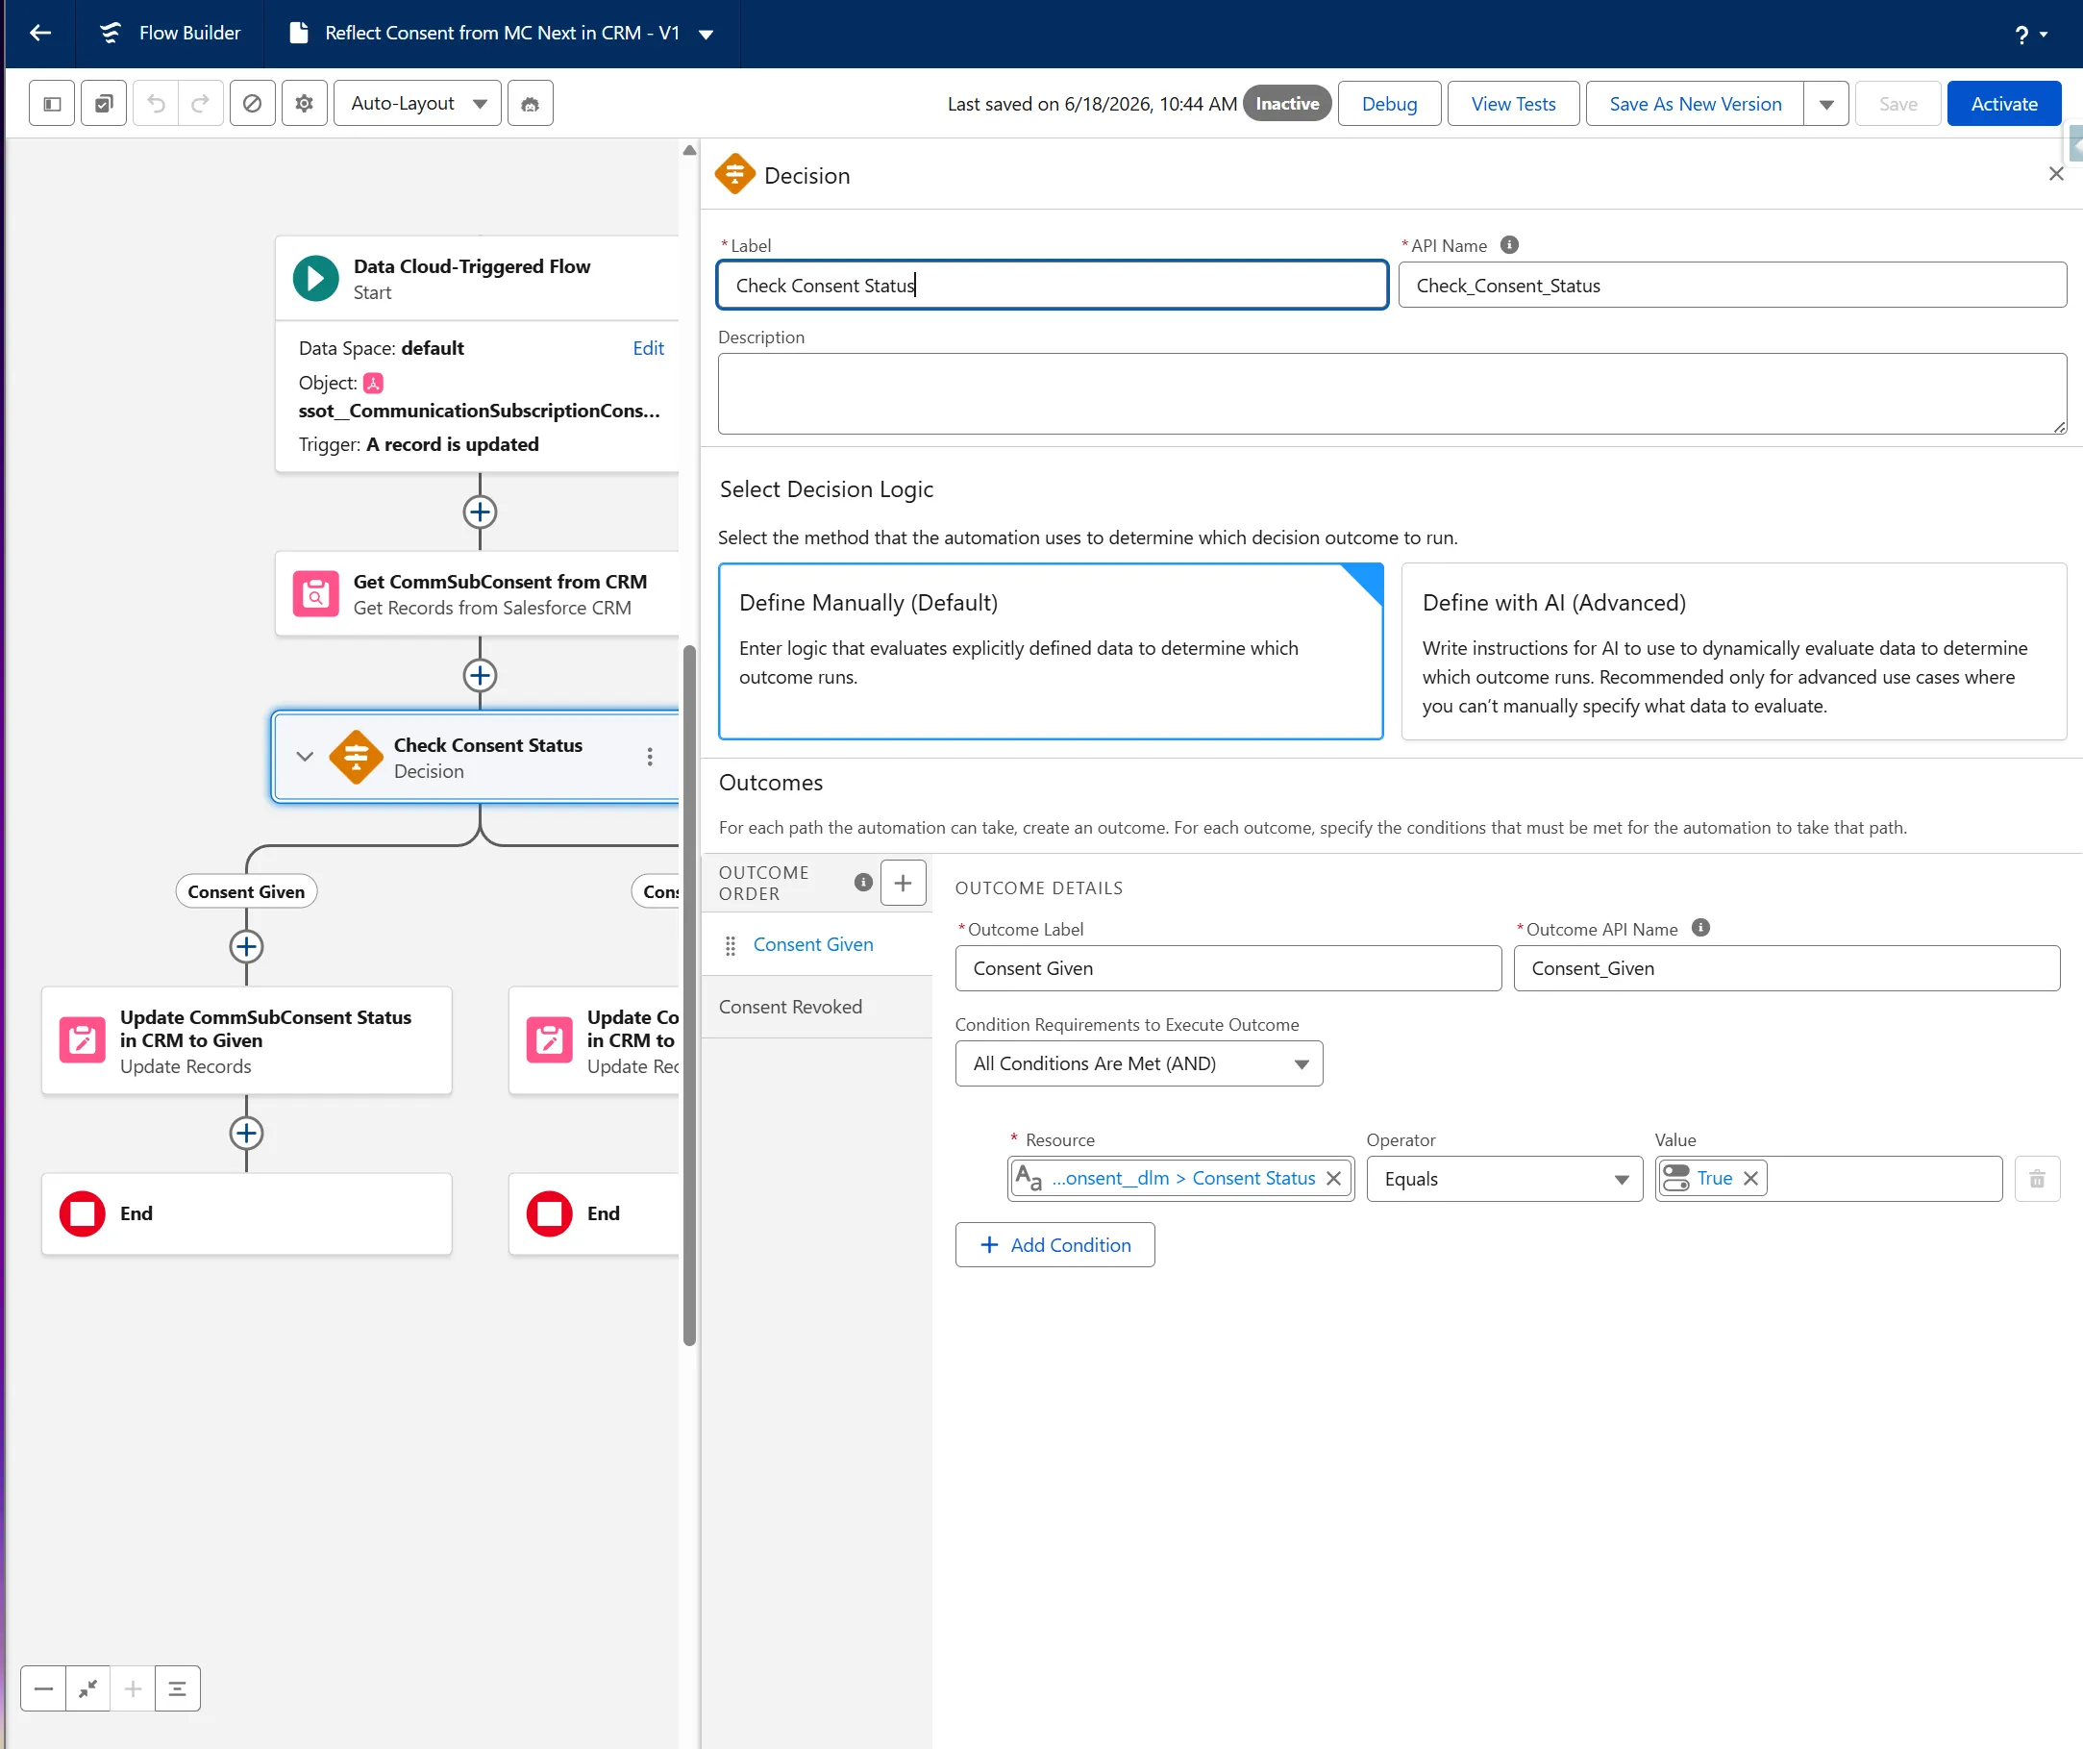Image resolution: width=2083 pixels, height=1749 pixels.
Task: Add element after Get CommSubConsent from CRM
Action: click(x=480, y=676)
